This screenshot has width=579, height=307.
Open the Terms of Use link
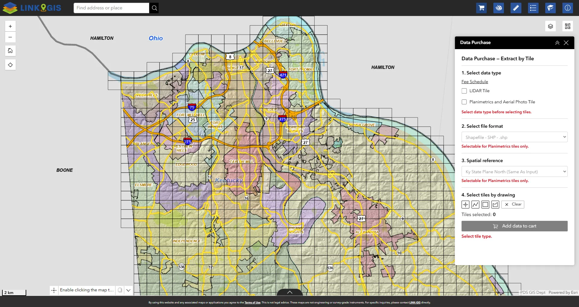tap(252, 302)
